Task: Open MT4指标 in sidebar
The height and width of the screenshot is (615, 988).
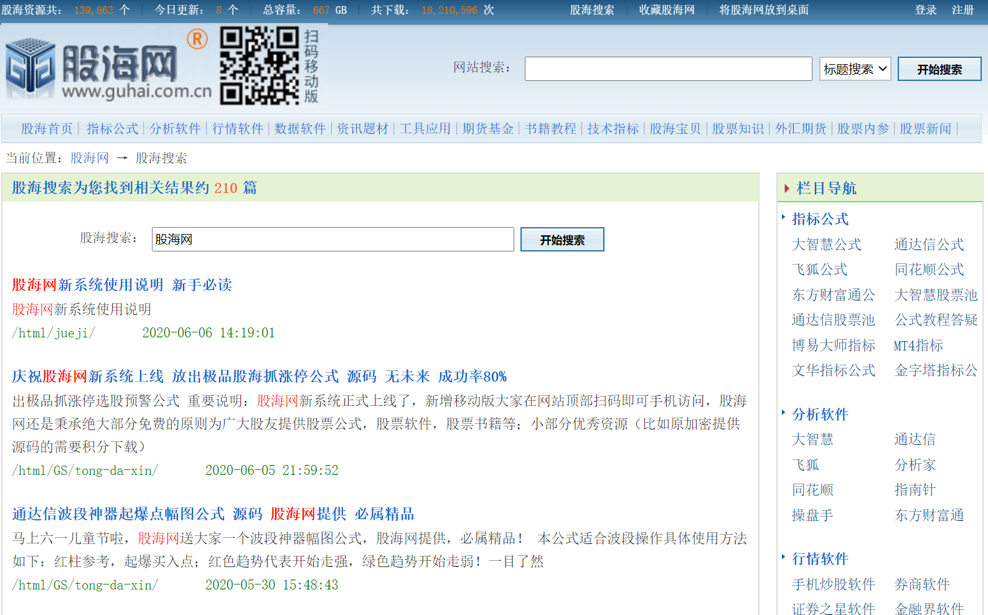Action: [919, 345]
